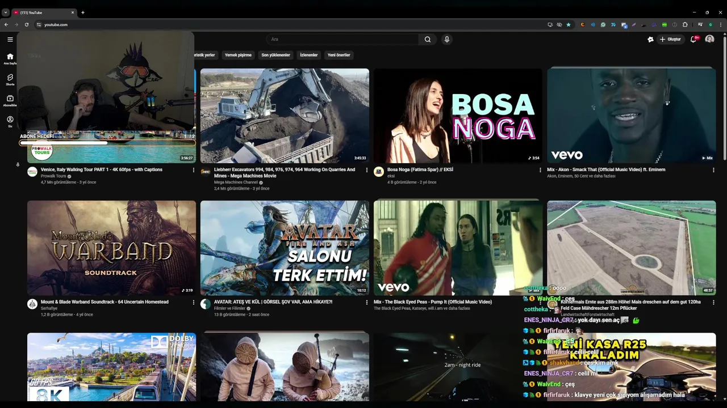Click the Oluştur create button
The height and width of the screenshot is (408, 727).
[671, 39]
